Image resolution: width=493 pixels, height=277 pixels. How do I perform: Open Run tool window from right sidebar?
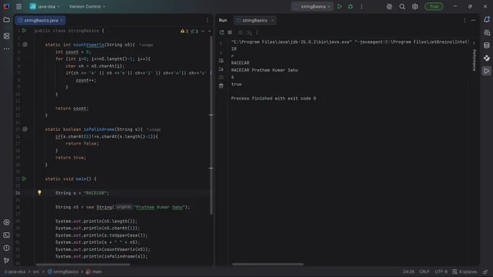[x=486, y=71]
